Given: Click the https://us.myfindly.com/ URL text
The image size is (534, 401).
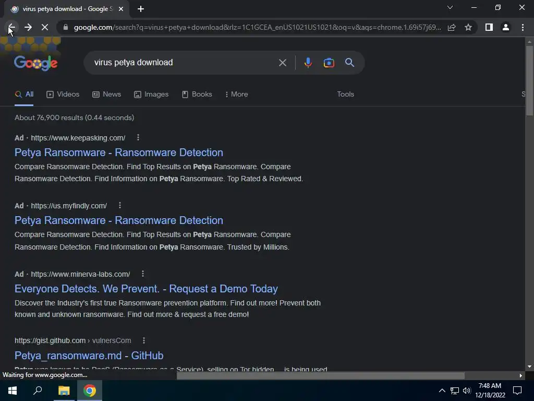Looking at the screenshot, I should click(69, 206).
